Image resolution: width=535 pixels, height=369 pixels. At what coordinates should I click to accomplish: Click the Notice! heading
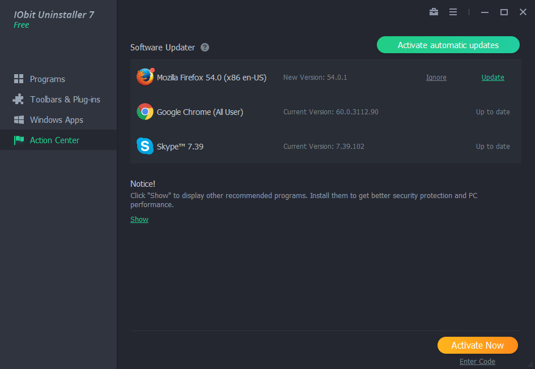[x=143, y=183]
